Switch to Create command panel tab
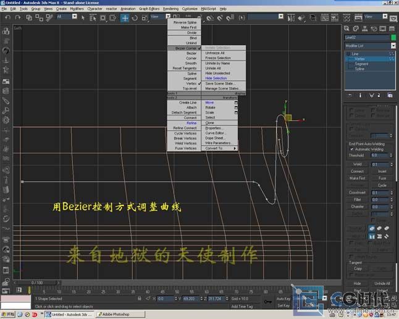 tap(346, 28)
